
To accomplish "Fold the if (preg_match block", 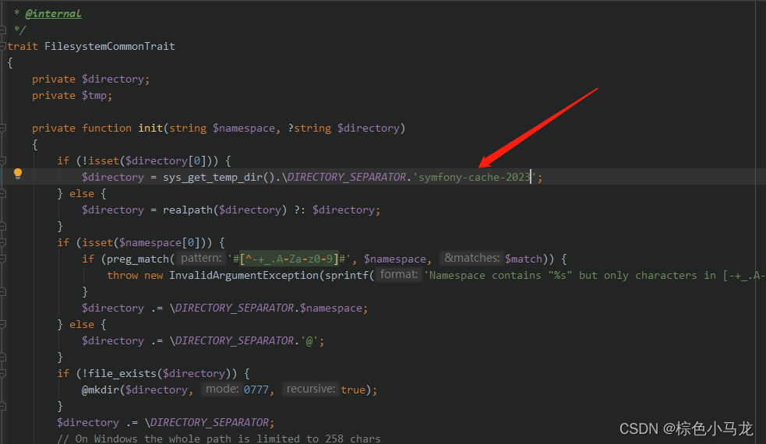I will (2, 259).
